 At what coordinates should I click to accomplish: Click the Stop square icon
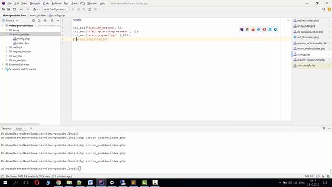point(95,9)
